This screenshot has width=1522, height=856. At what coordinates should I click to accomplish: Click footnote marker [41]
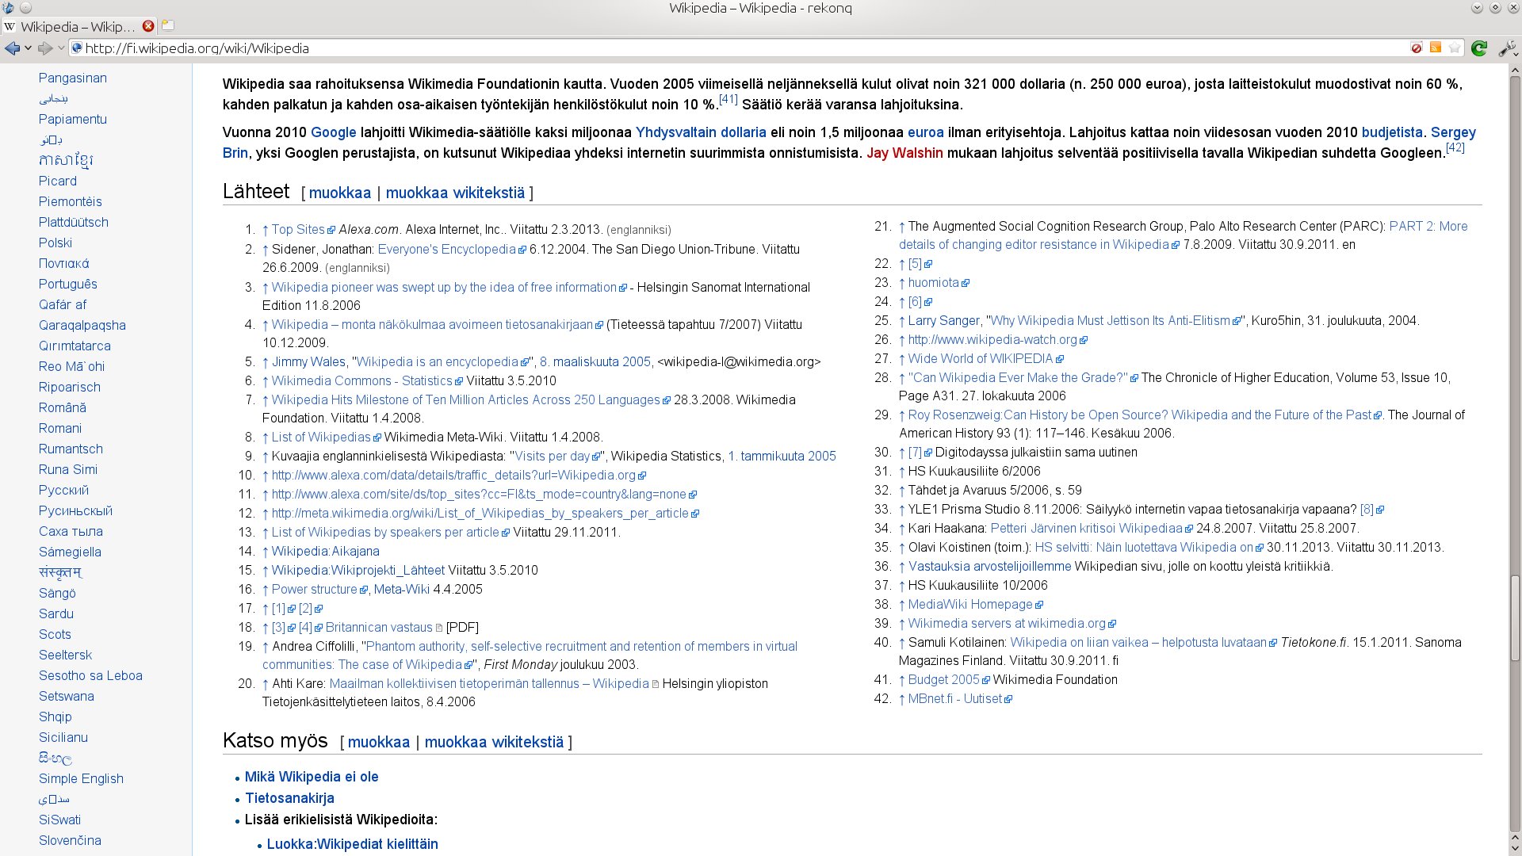728,100
